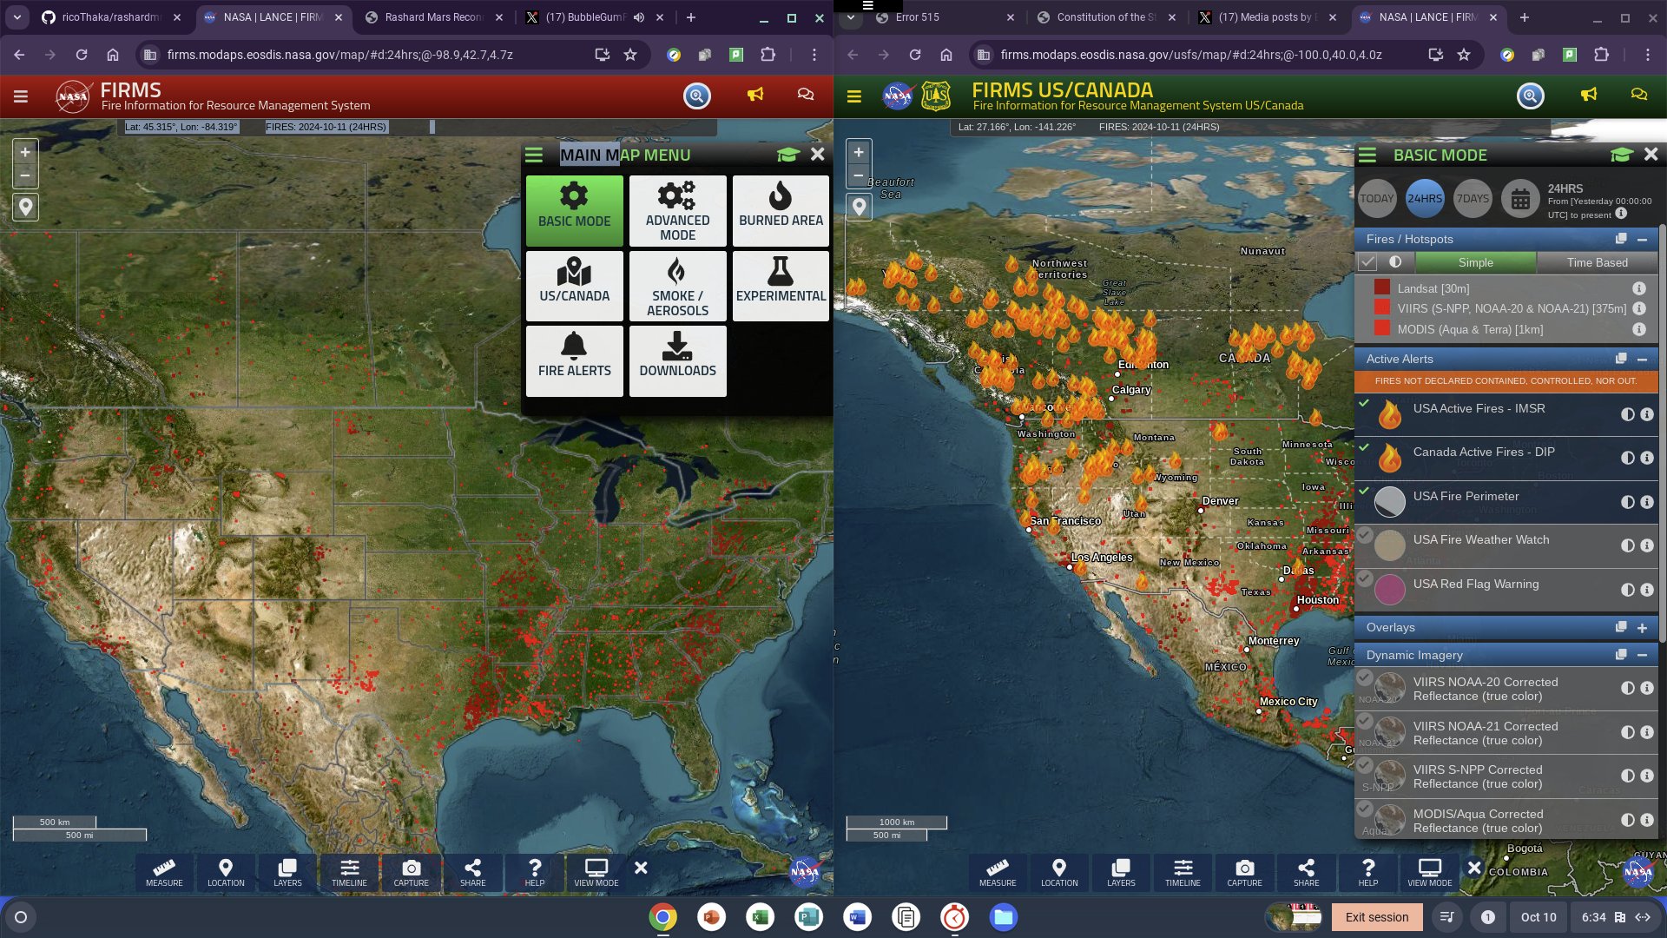Open the US/Canada map tile

pyautogui.click(x=574, y=286)
